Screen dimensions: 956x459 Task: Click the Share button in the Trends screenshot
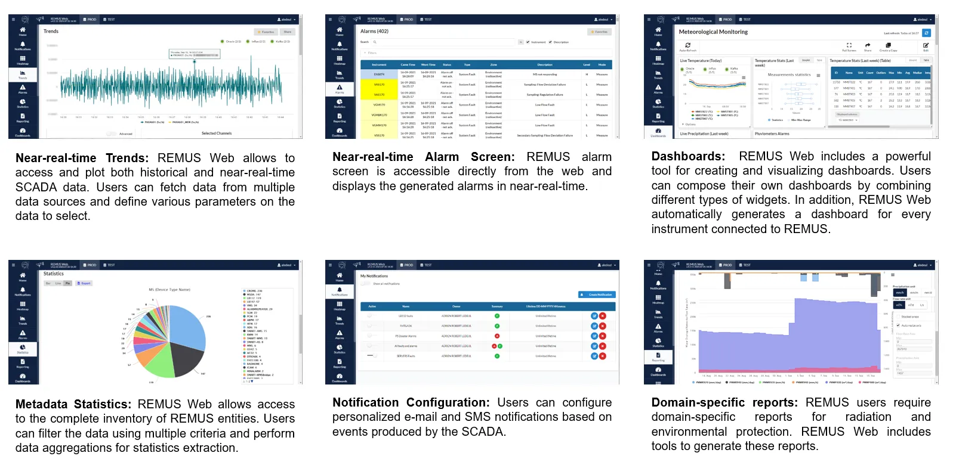coord(288,32)
